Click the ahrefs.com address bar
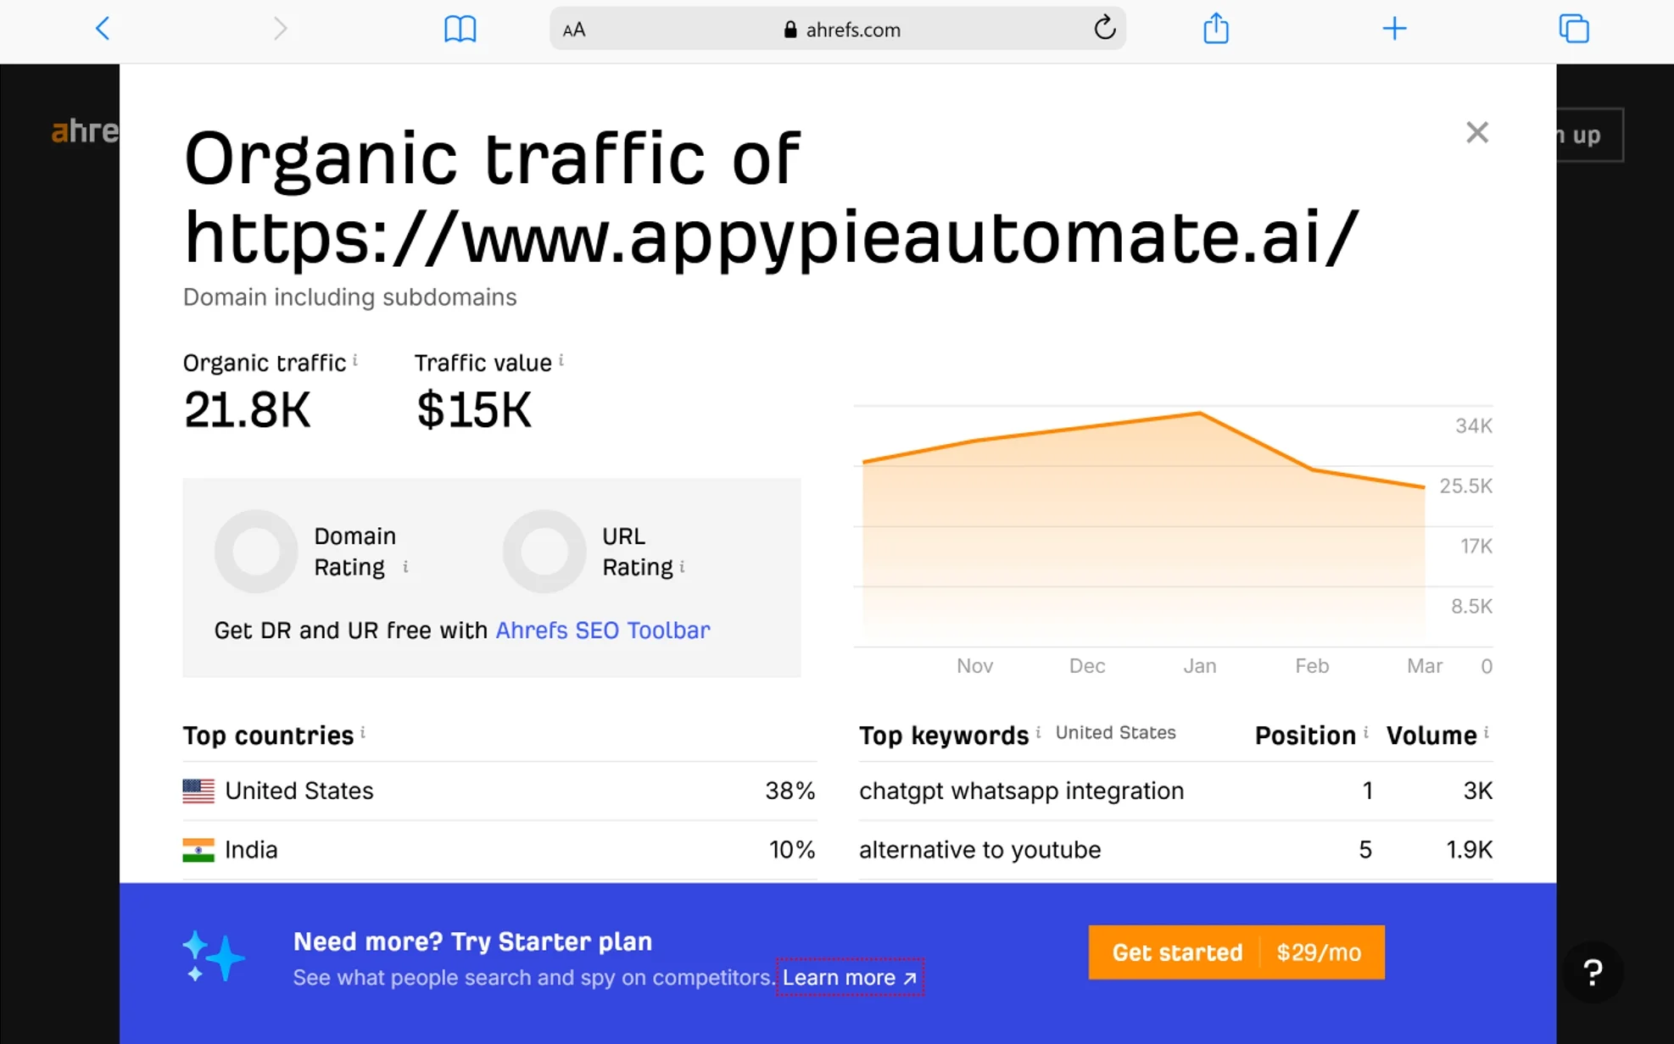The image size is (1674, 1044). point(838,29)
